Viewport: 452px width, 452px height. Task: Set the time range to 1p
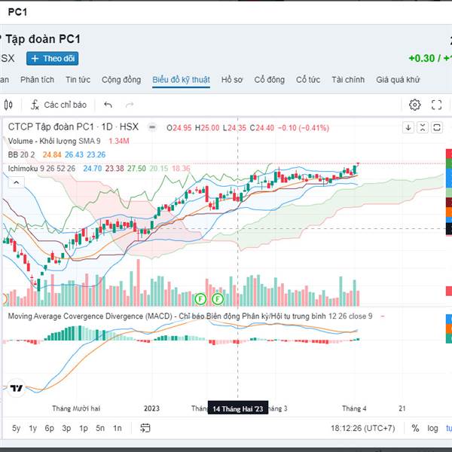(84, 428)
